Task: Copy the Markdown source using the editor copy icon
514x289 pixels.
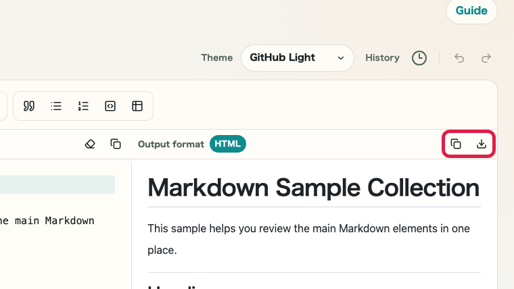Action: [x=116, y=144]
